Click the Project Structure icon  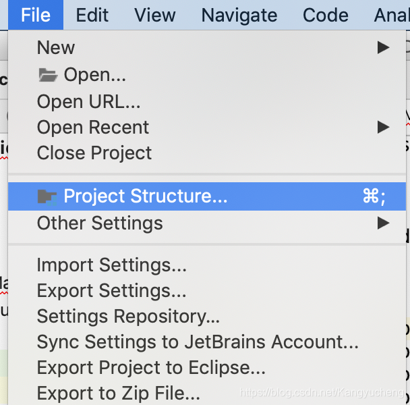(x=47, y=196)
